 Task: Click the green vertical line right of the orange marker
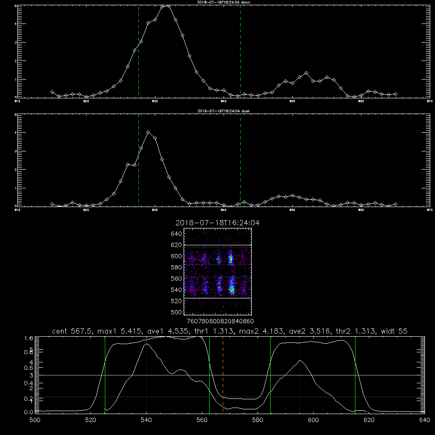pyautogui.click(x=270, y=375)
